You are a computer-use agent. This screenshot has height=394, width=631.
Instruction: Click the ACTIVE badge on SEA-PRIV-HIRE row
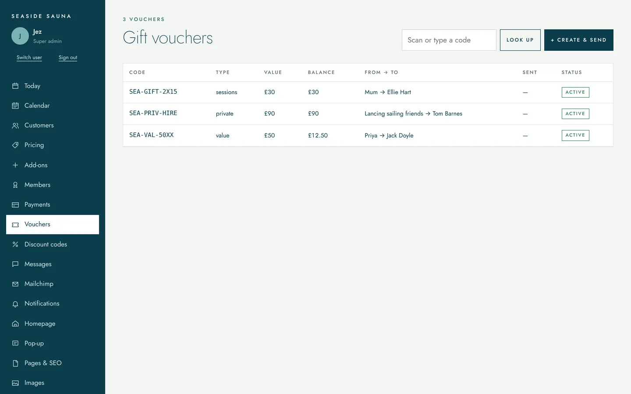575,114
